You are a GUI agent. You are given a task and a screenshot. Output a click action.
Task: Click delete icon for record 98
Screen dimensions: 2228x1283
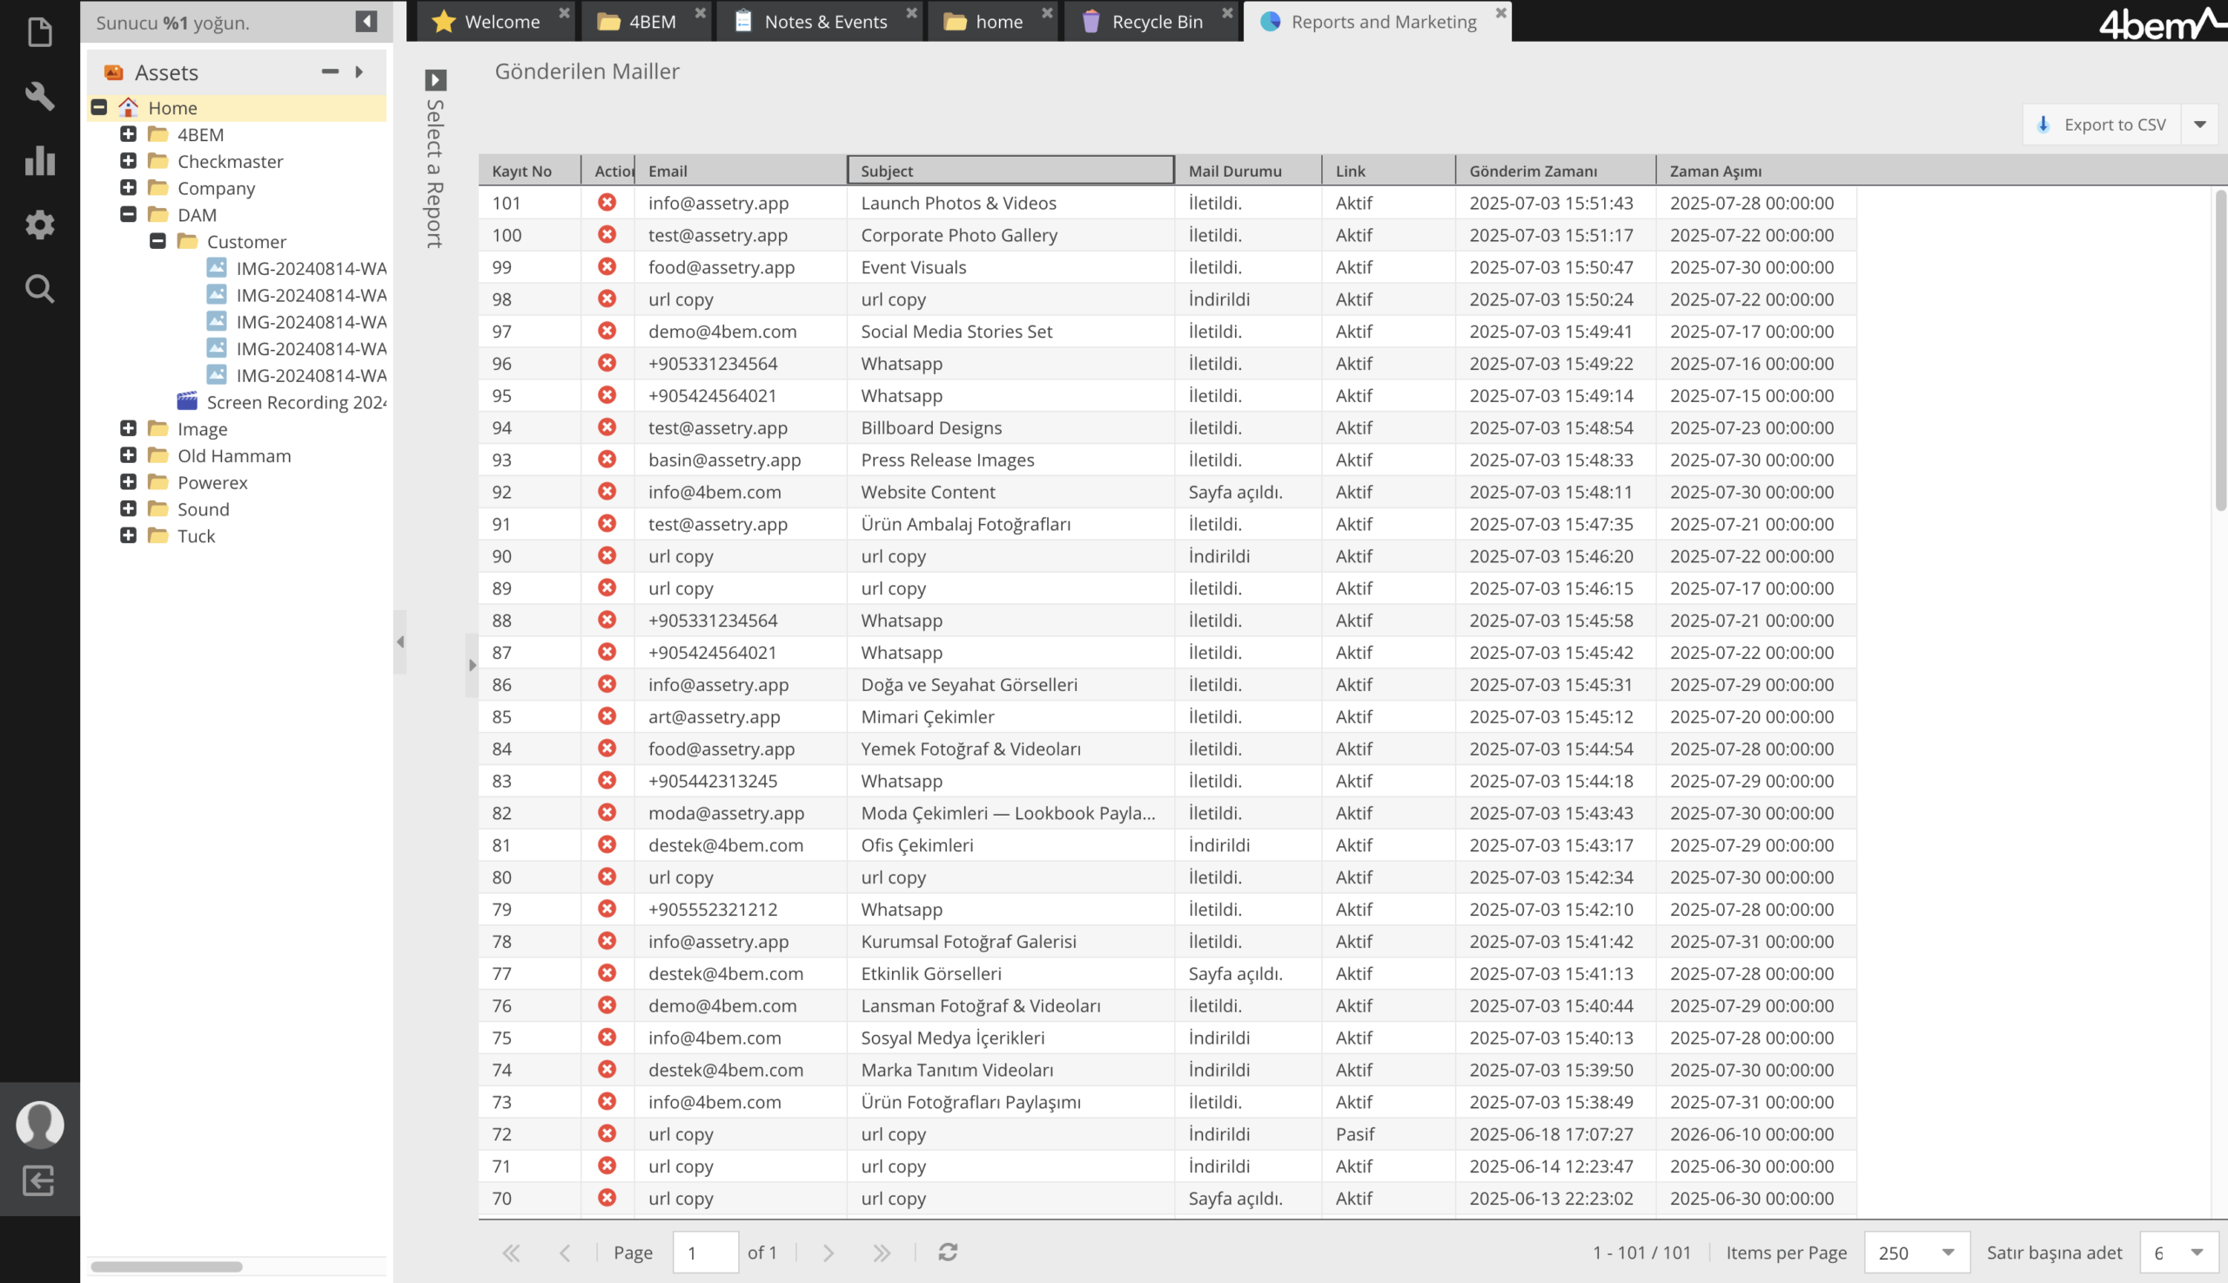[607, 299]
